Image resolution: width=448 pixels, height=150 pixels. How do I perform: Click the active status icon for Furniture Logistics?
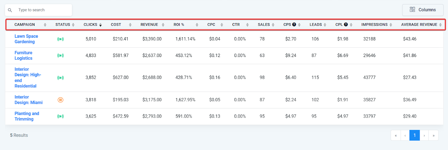(x=60, y=56)
